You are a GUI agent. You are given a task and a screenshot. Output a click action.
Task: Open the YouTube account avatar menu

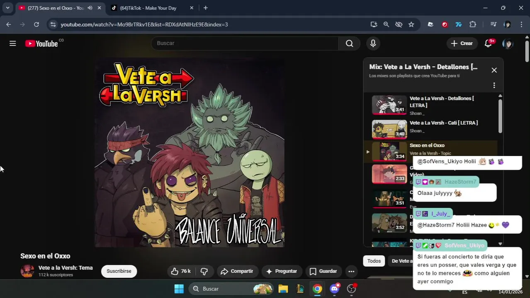[508, 43]
